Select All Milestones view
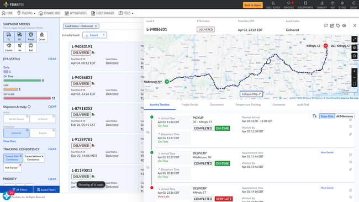The height and width of the screenshot is (202, 359). (345, 116)
